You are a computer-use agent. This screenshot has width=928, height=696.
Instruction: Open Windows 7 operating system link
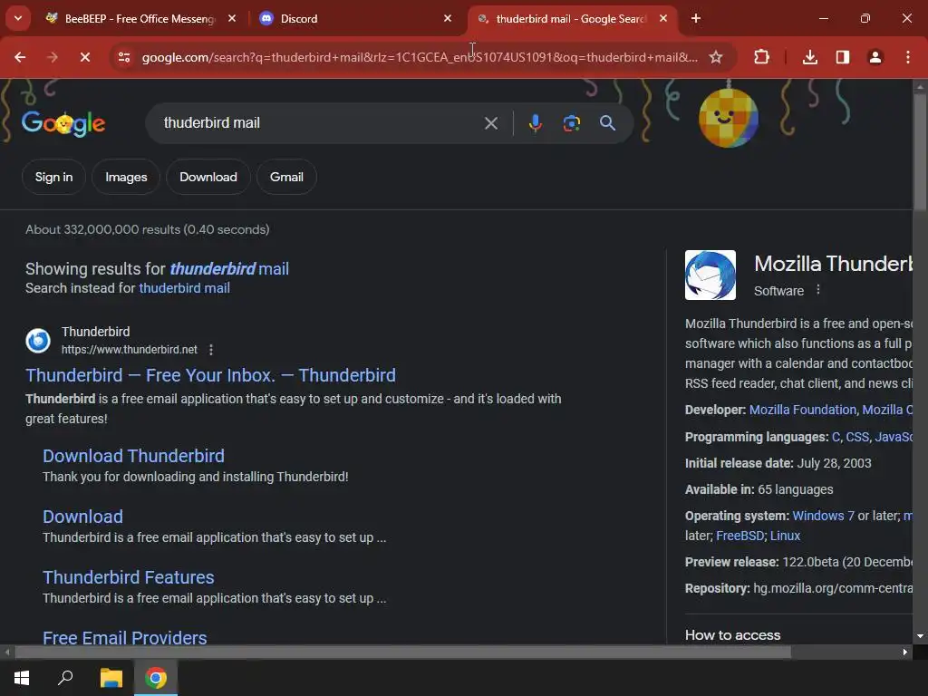point(823,516)
